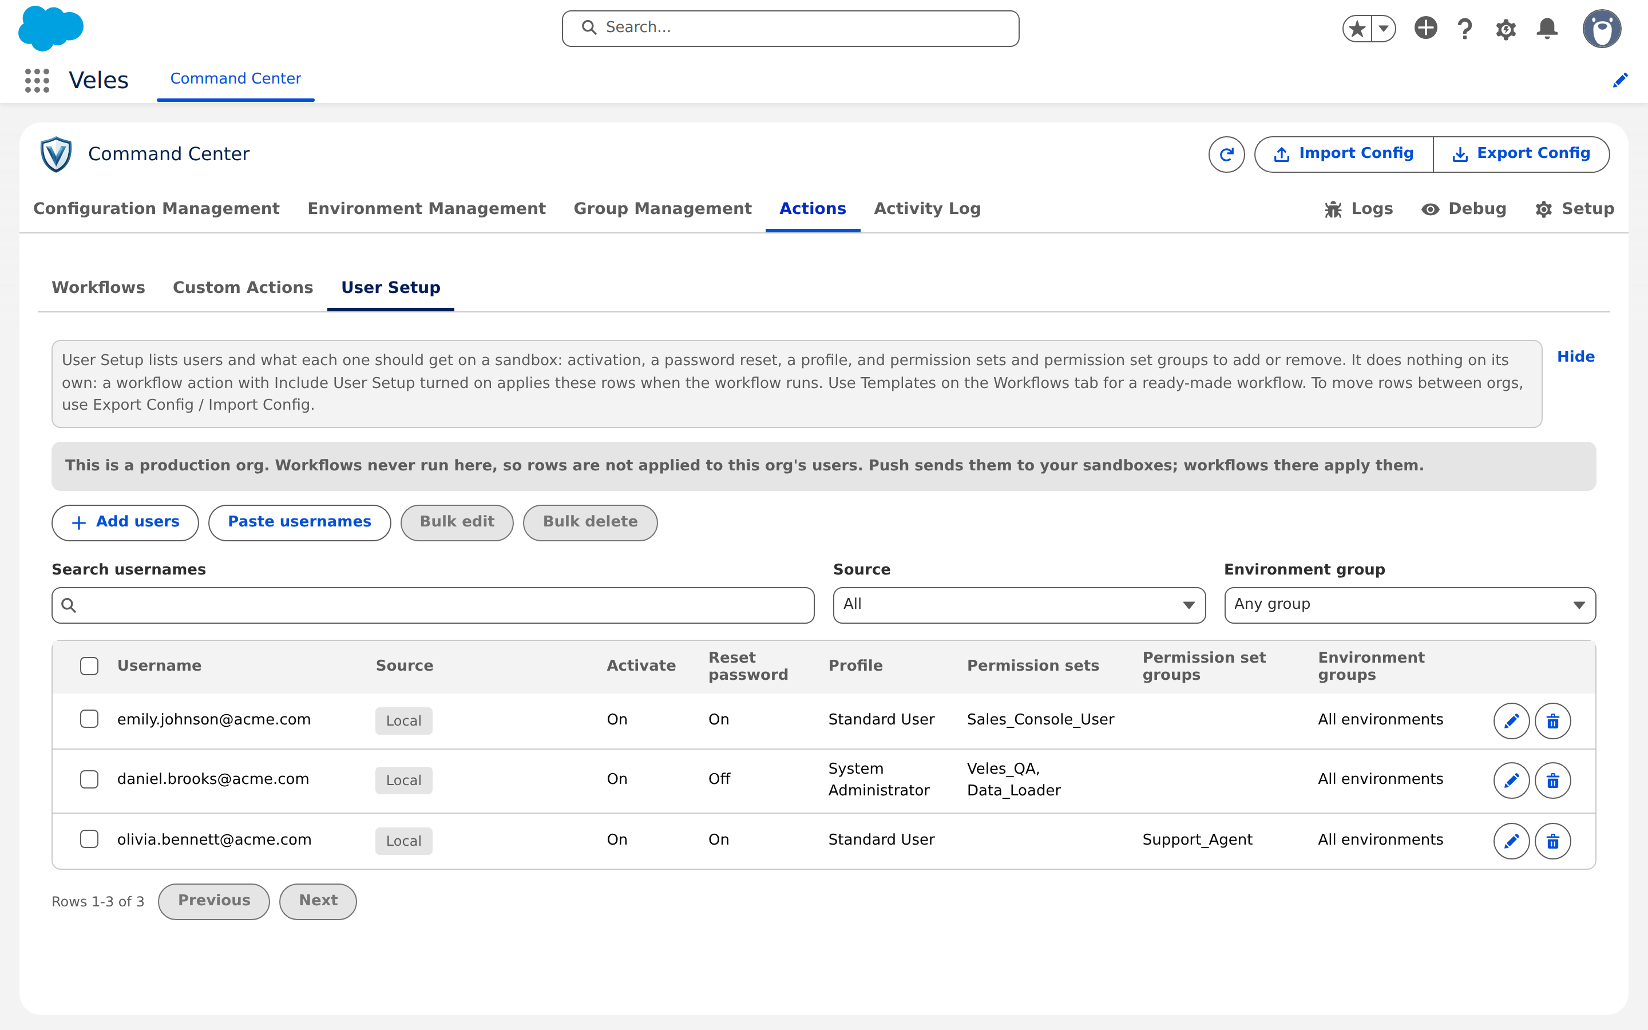This screenshot has height=1030, width=1648.
Task: Open the user avatar profile menu
Action: (x=1602, y=29)
